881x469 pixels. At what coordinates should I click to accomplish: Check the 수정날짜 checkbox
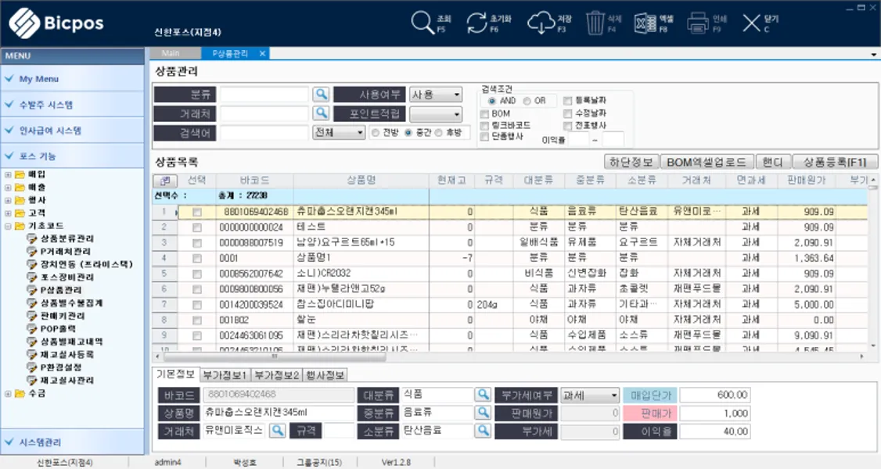[567, 114]
